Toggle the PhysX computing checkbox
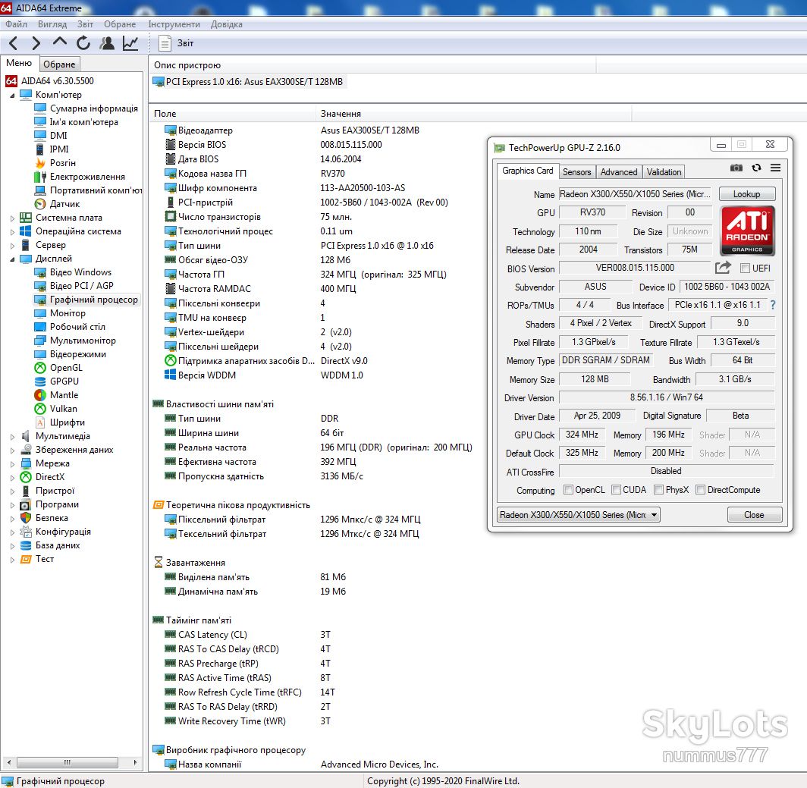 click(658, 489)
